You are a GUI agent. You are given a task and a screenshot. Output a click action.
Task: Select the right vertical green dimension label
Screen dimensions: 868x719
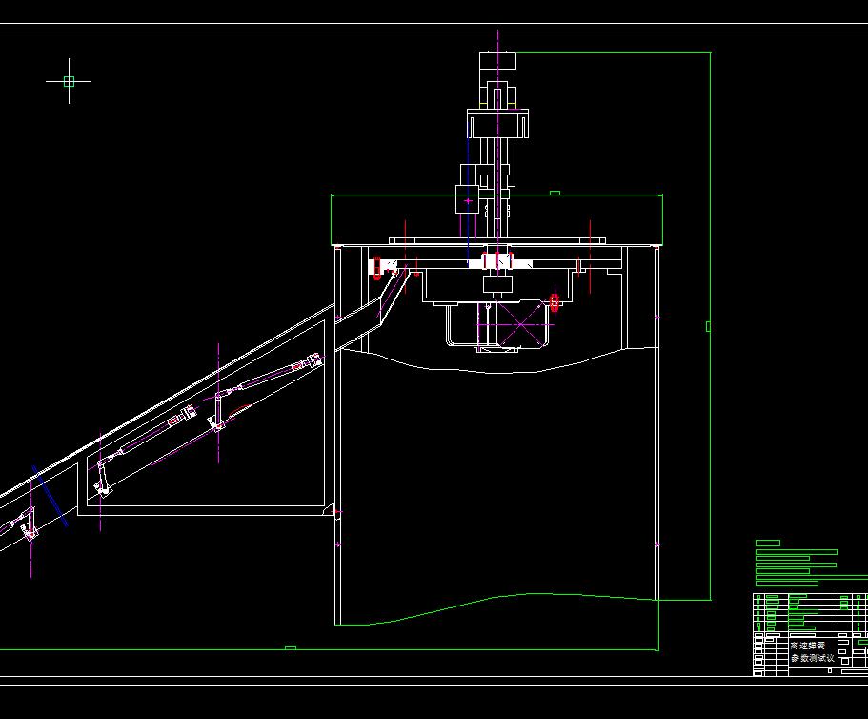[708, 327]
